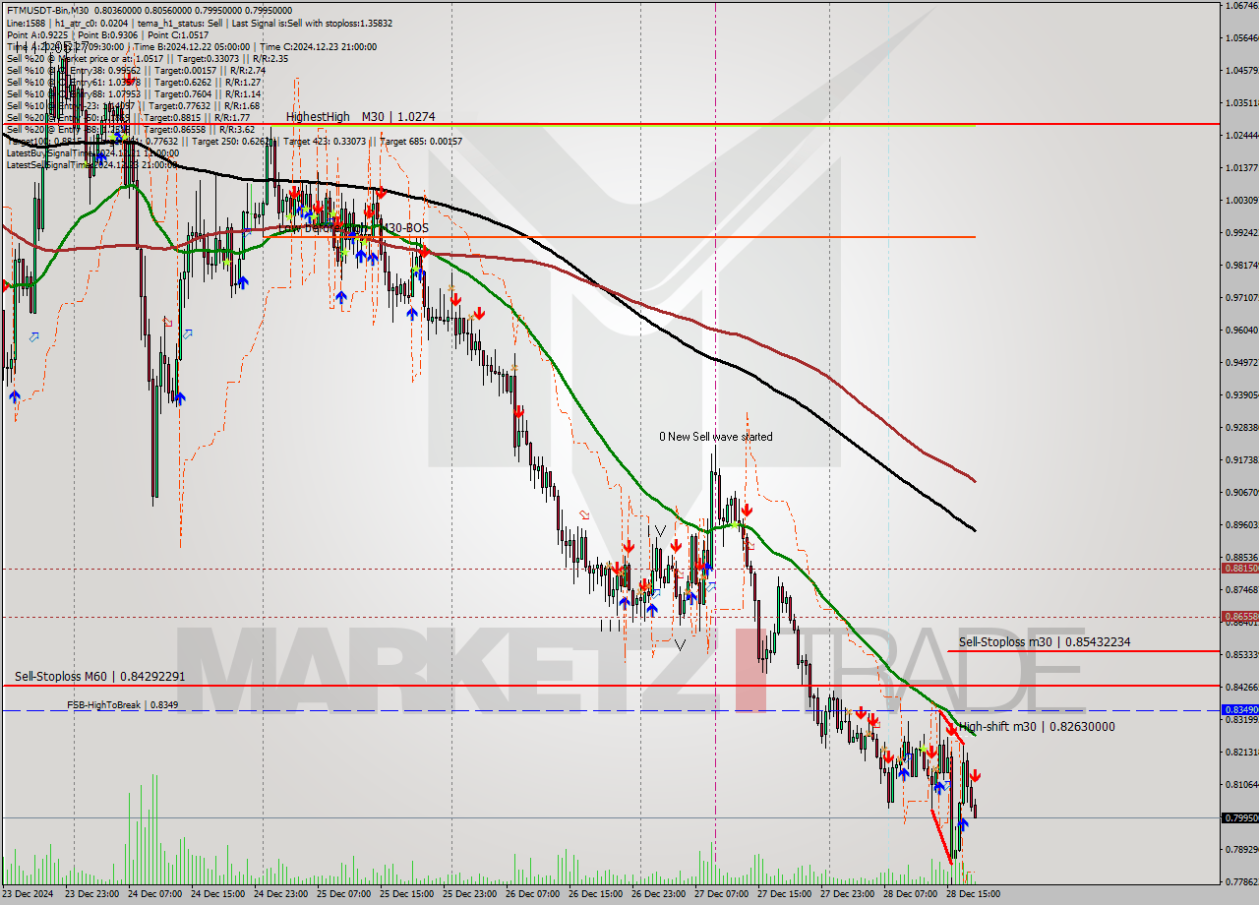Click the red sell arrow right of the 27 Dec price spike

coord(748,510)
